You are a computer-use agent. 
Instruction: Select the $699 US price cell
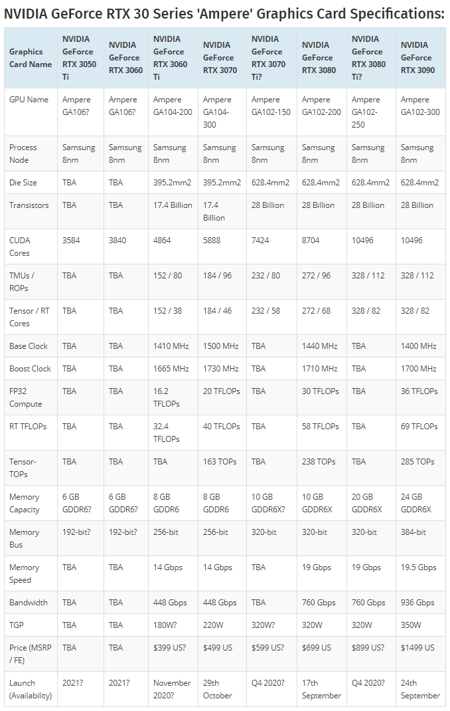[317, 648]
